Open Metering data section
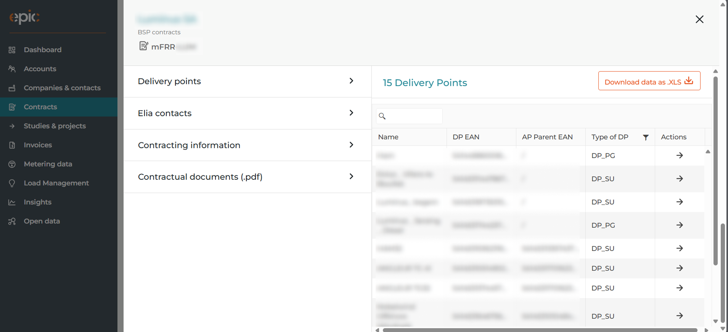728x332 pixels. point(48,164)
